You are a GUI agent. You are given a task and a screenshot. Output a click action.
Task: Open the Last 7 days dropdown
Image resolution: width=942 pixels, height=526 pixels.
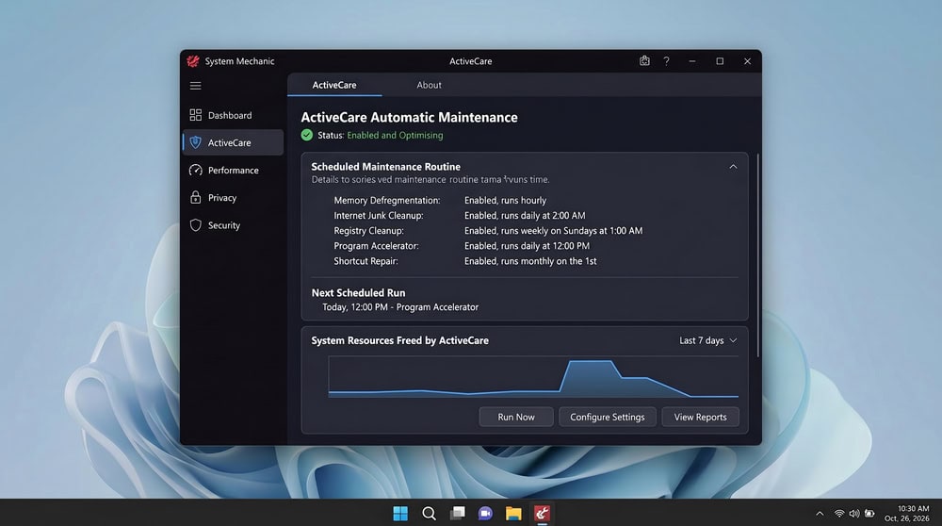click(x=707, y=340)
